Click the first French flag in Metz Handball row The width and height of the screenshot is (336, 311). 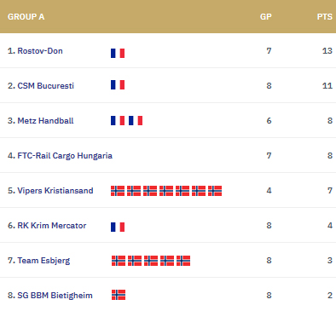pos(118,120)
